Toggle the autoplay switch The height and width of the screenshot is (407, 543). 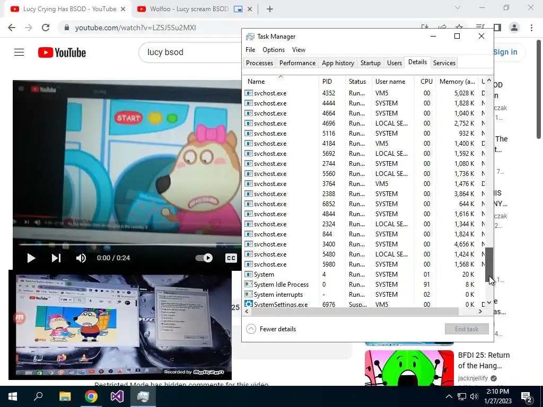tap(204, 258)
